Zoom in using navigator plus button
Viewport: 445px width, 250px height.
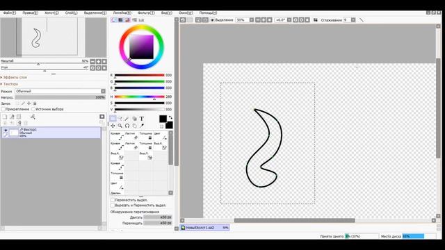click(x=99, y=62)
